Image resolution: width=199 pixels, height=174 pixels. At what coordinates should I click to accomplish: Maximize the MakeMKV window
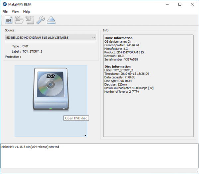click(179, 4)
